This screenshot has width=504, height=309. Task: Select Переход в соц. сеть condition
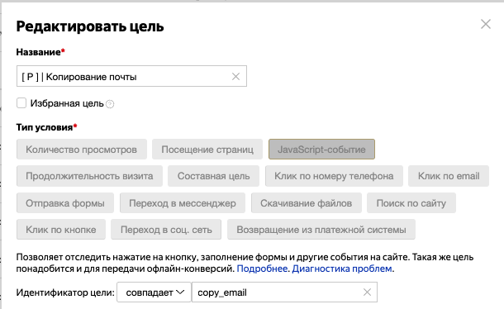166,229
